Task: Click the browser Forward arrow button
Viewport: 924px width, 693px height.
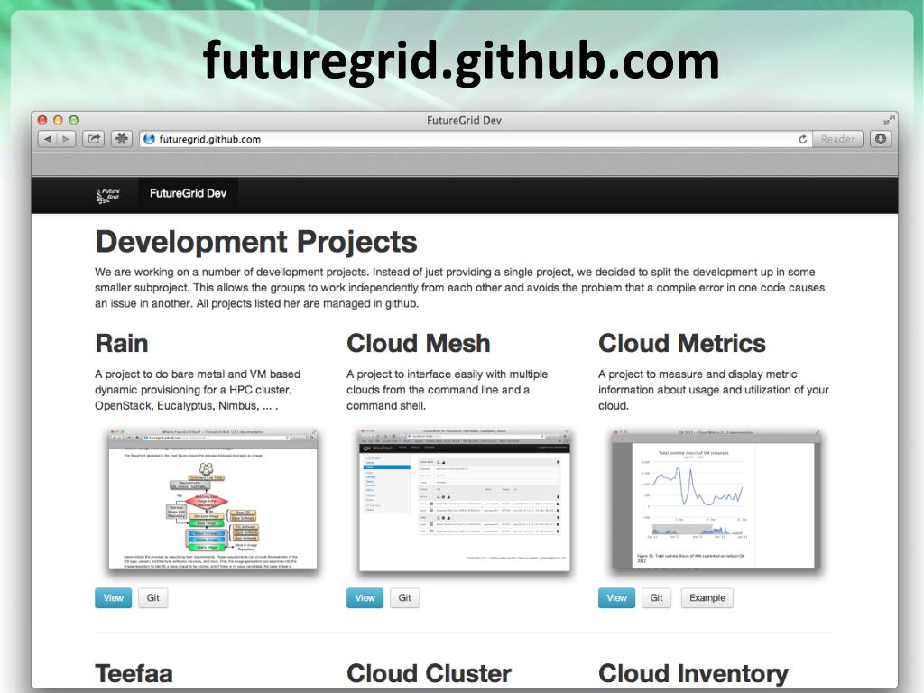Action: [x=66, y=139]
